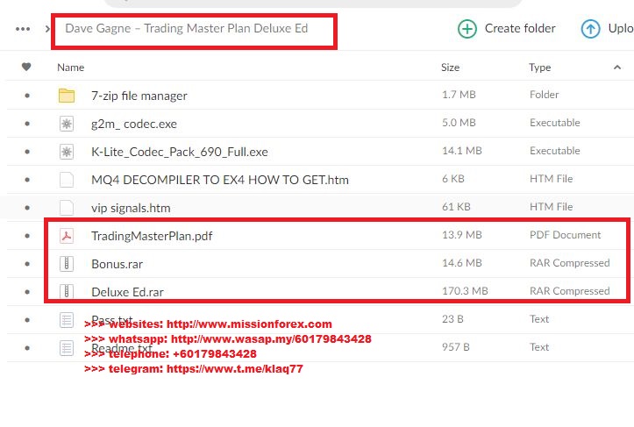Open the three-dots breadcrumb menu

pyautogui.click(x=23, y=29)
